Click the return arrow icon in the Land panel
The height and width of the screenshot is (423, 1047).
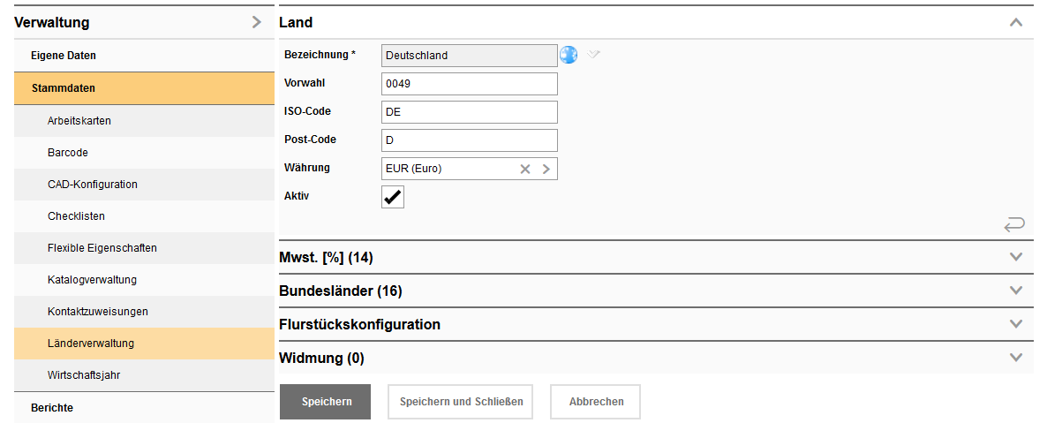click(x=1013, y=224)
